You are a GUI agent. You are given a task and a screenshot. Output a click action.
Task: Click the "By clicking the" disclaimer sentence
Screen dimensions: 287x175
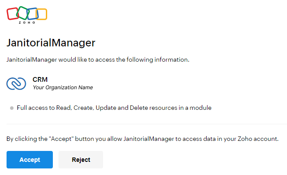tap(142, 139)
